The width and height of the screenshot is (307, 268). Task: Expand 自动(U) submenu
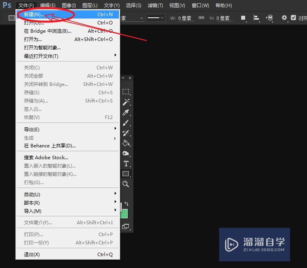coord(68,194)
